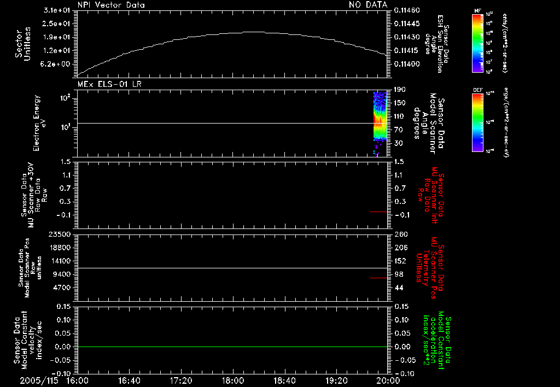Click the 'ergs/(cm**2-sr-sec-eV)' units label

[x=506, y=123]
